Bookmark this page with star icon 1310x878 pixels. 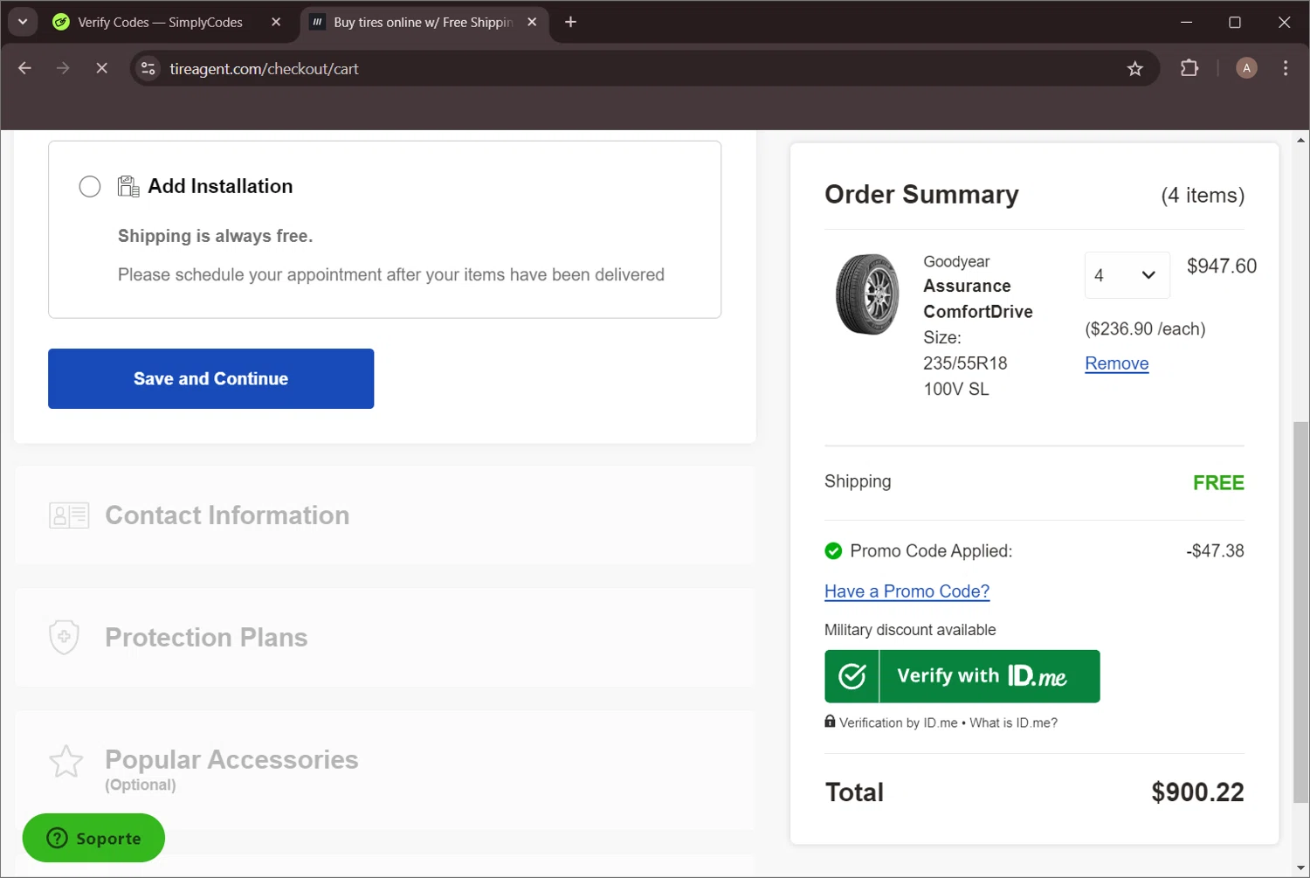(x=1134, y=69)
